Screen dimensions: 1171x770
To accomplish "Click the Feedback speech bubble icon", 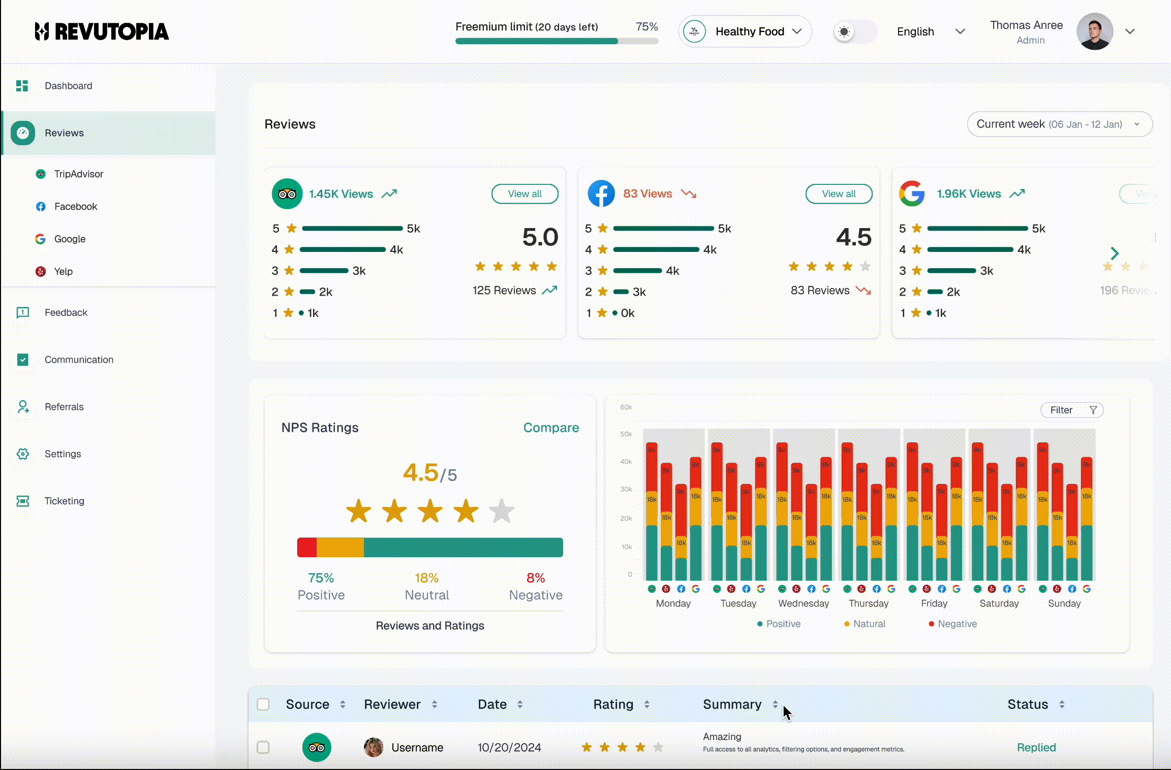I will tap(23, 312).
